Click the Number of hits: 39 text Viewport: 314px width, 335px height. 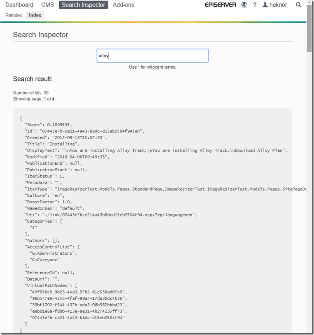[x=31, y=93]
